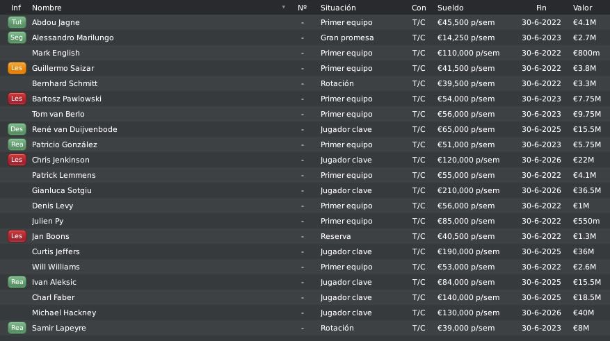Sort the table by Valor column header
The height and width of the screenshot is (341, 610).
[582, 8]
